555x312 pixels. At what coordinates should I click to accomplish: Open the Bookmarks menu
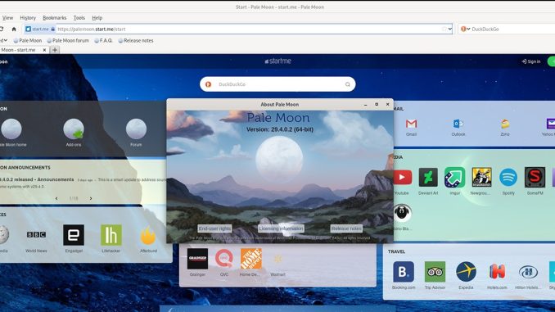tap(55, 18)
